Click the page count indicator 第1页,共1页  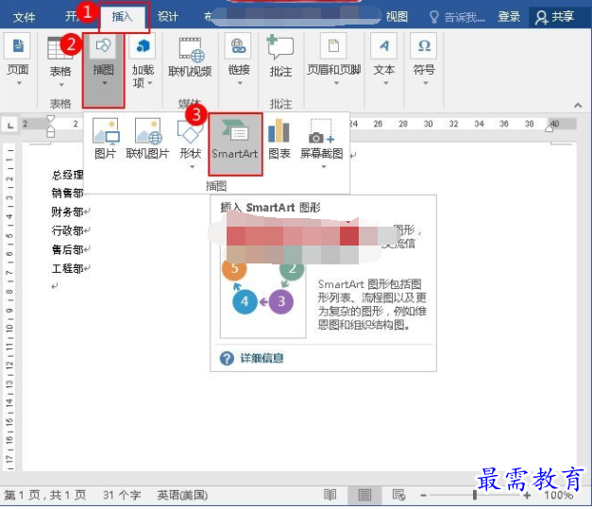pyautogui.click(x=45, y=495)
